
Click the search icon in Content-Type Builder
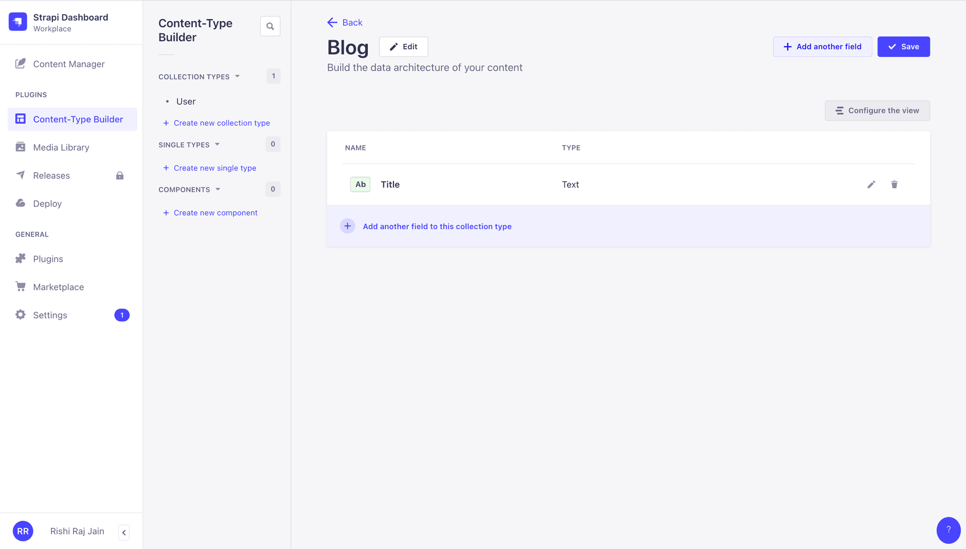coord(270,26)
